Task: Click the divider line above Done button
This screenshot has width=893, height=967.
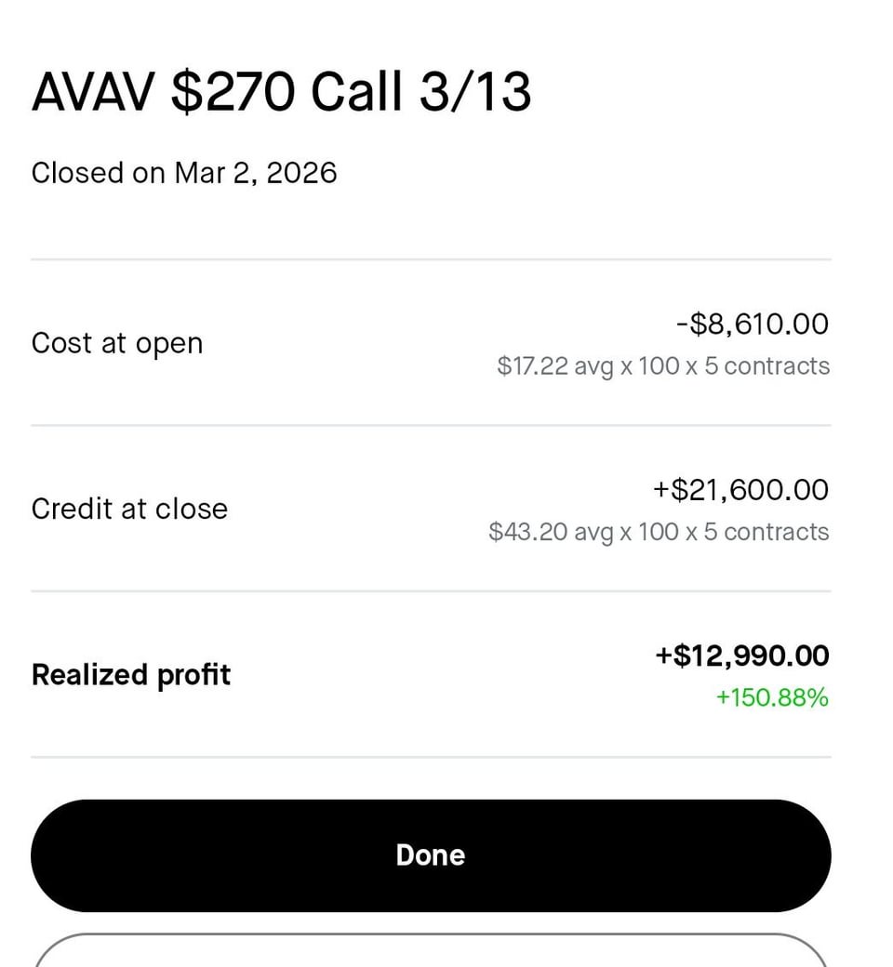Action: coord(430,757)
